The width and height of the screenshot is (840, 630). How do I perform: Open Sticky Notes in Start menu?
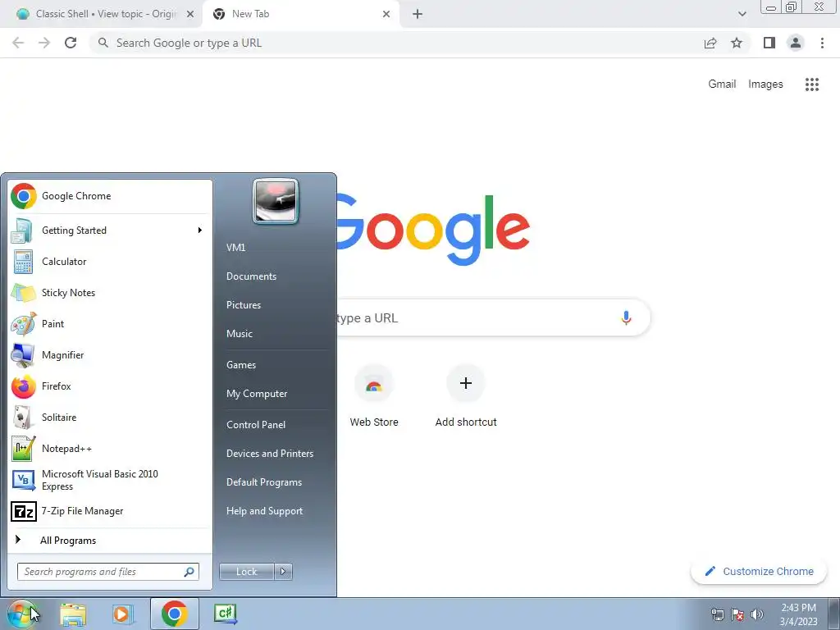[110, 293]
